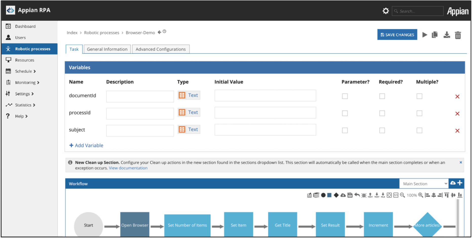This screenshot has height=238, width=472.
Task: Export the process with the download icon
Action: click(x=447, y=35)
